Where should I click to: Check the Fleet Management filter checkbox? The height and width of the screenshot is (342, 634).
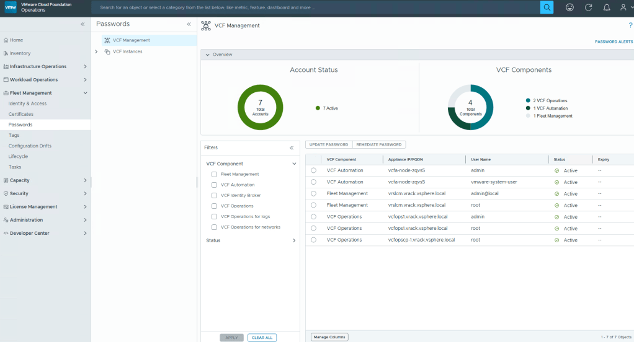(x=214, y=175)
